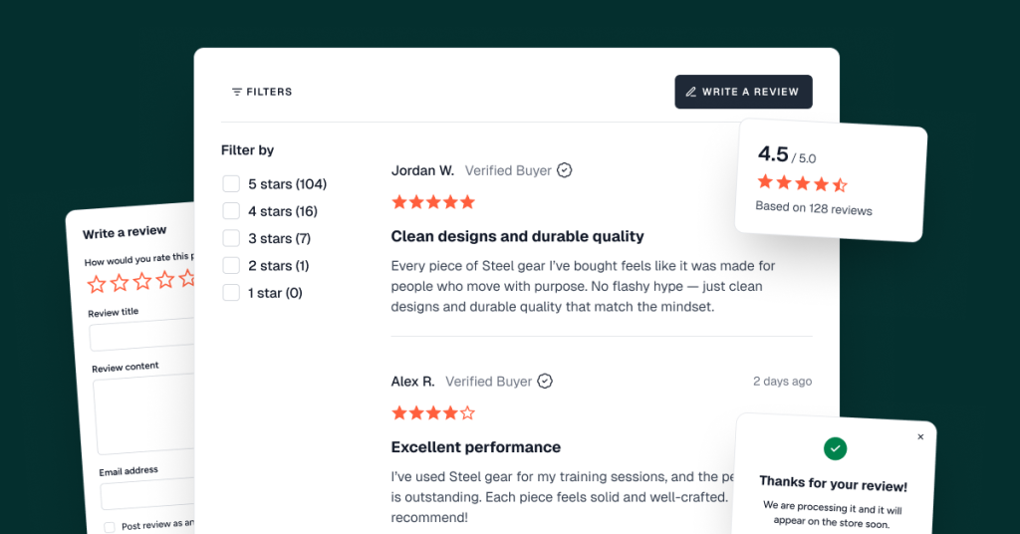This screenshot has width=1020, height=534.
Task: Toggle the Post review as anonymous checkbox
Action: 110,527
